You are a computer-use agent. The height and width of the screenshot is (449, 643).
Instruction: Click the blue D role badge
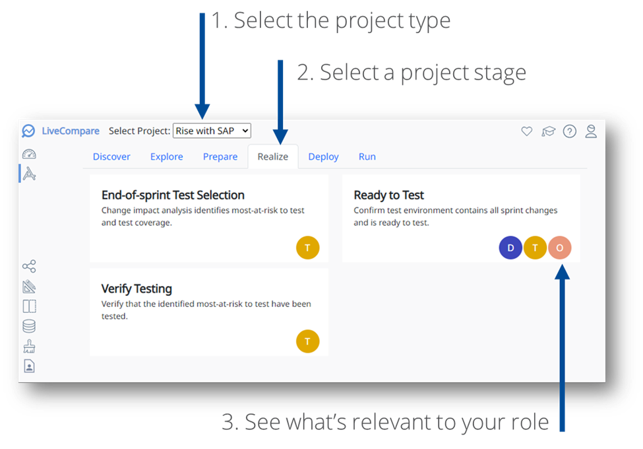click(x=510, y=248)
